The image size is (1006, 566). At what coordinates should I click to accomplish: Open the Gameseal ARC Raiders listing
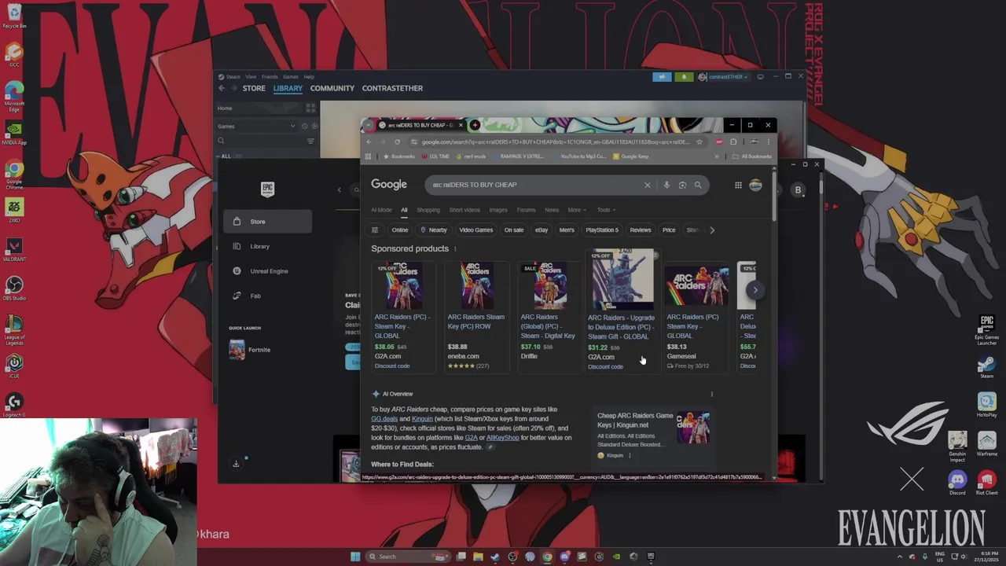[x=696, y=316]
